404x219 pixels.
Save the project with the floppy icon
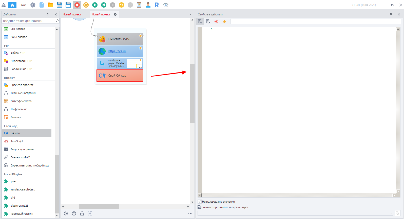coord(59,5)
